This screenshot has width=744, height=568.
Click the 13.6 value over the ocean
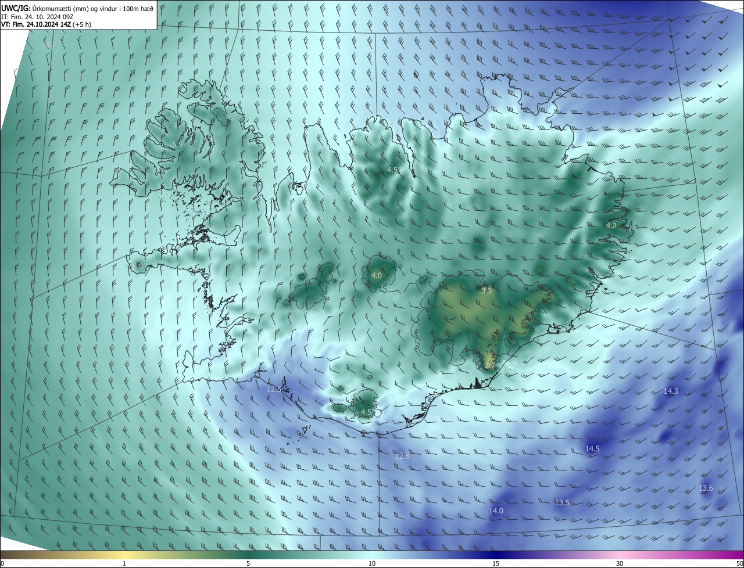(x=706, y=488)
